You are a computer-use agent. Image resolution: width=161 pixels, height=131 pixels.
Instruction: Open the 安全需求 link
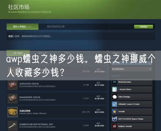[x=132, y=53]
